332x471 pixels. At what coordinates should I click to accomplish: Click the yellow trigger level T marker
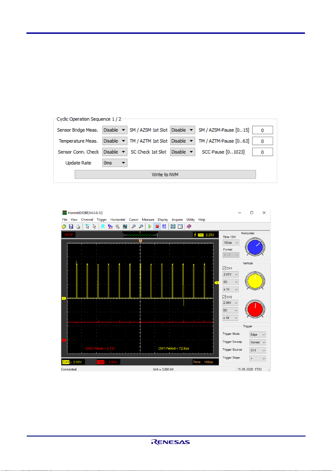coord(217,283)
